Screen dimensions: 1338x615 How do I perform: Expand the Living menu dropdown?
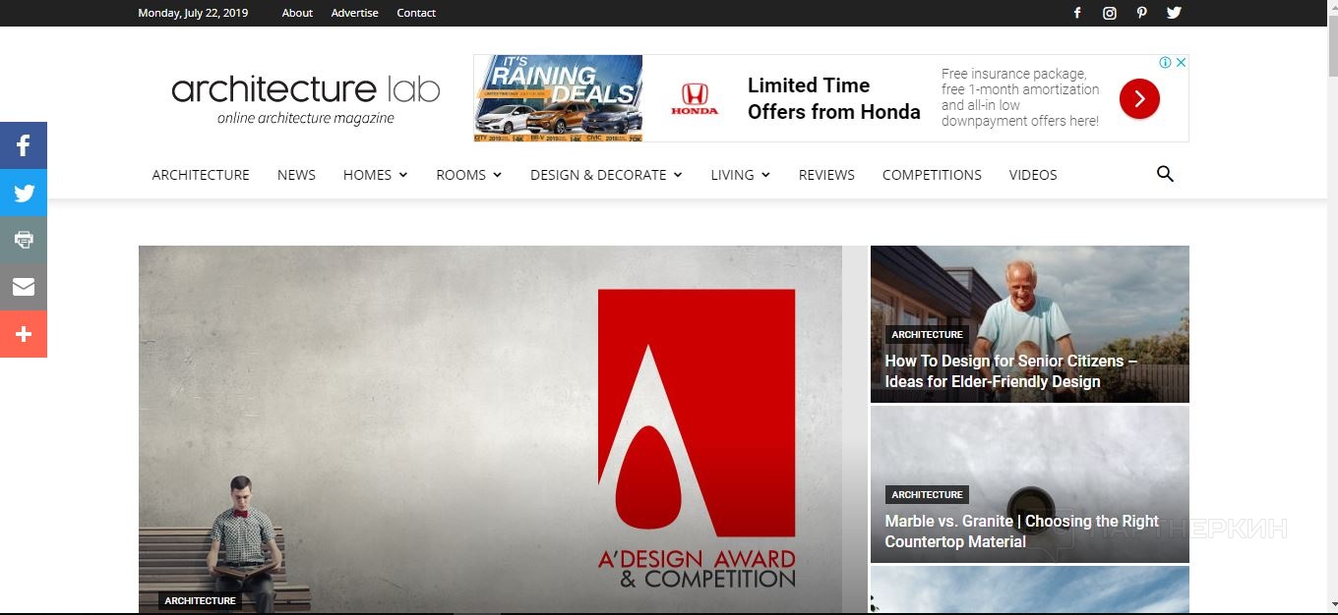point(740,175)
